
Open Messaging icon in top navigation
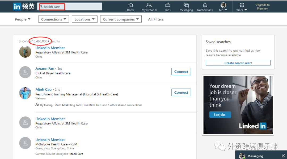186,7
